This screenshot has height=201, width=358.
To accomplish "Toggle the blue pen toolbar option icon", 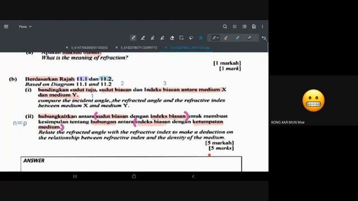I will (x=201, y=38).
